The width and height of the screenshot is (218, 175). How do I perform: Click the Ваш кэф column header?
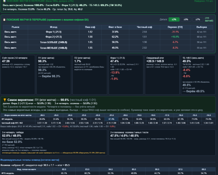(90, 27)
